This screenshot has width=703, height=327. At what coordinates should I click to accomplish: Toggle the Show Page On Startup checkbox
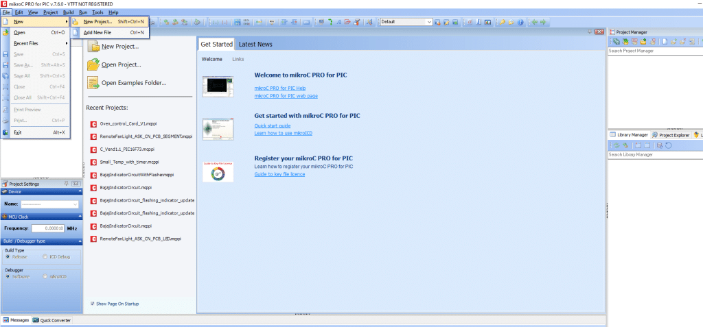93,304
